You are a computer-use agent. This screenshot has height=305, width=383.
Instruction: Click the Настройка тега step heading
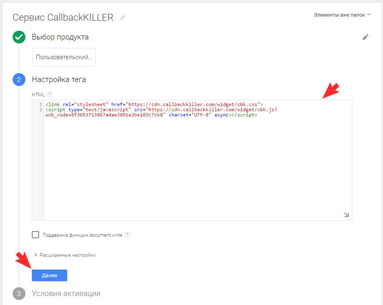(x=58, y=79)
